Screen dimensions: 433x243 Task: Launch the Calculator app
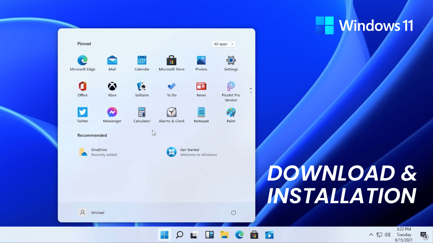142,115
